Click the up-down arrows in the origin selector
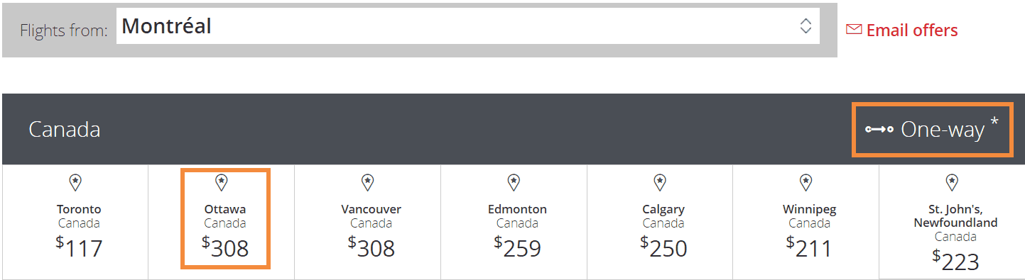This screenshot has height=280, width=1025. (x=806, y=26)
